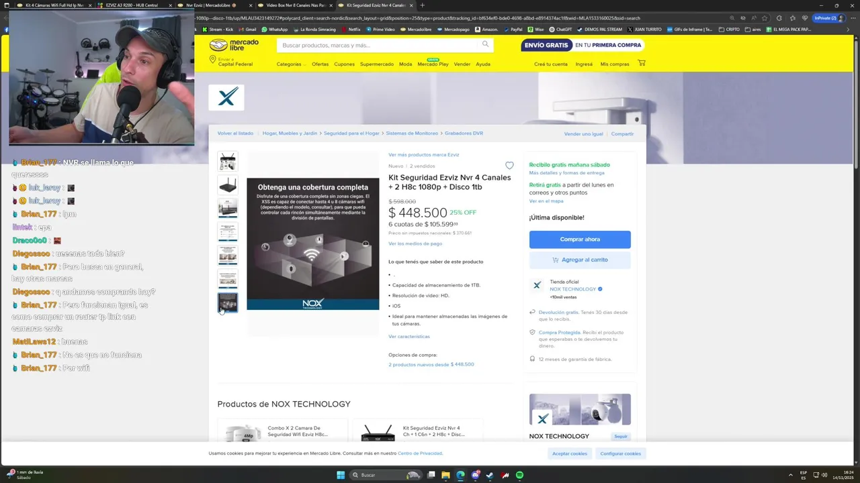
Task: Open Mis compras link
Action: click(615, 64)
